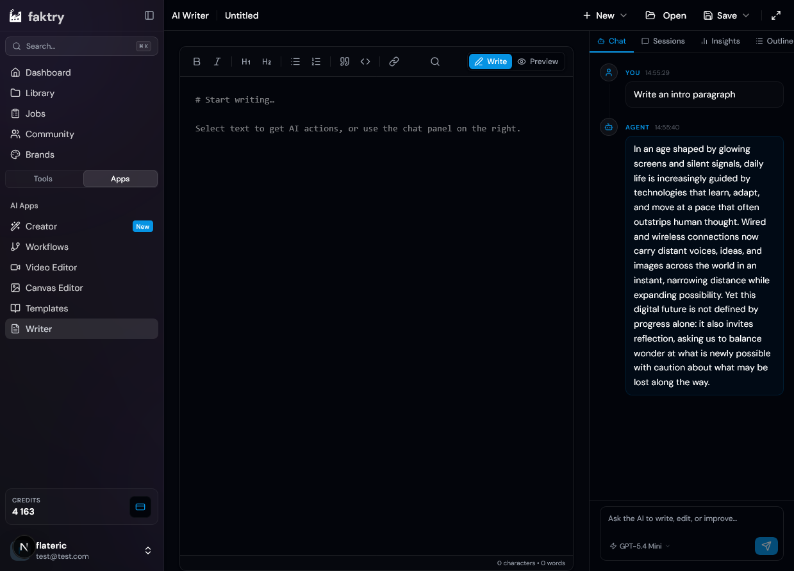The width and height of the screenshot is (794, 571).
Task: Expand the flateric account menu
Action: click(148, 550)
